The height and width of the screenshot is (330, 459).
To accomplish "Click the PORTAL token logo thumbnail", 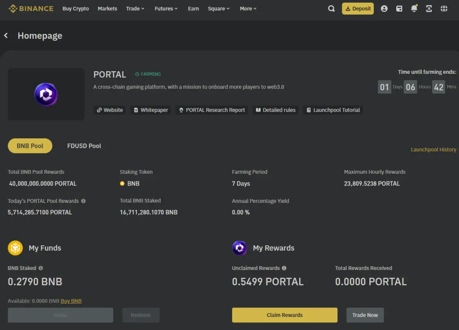I will (x=46, y=94).
